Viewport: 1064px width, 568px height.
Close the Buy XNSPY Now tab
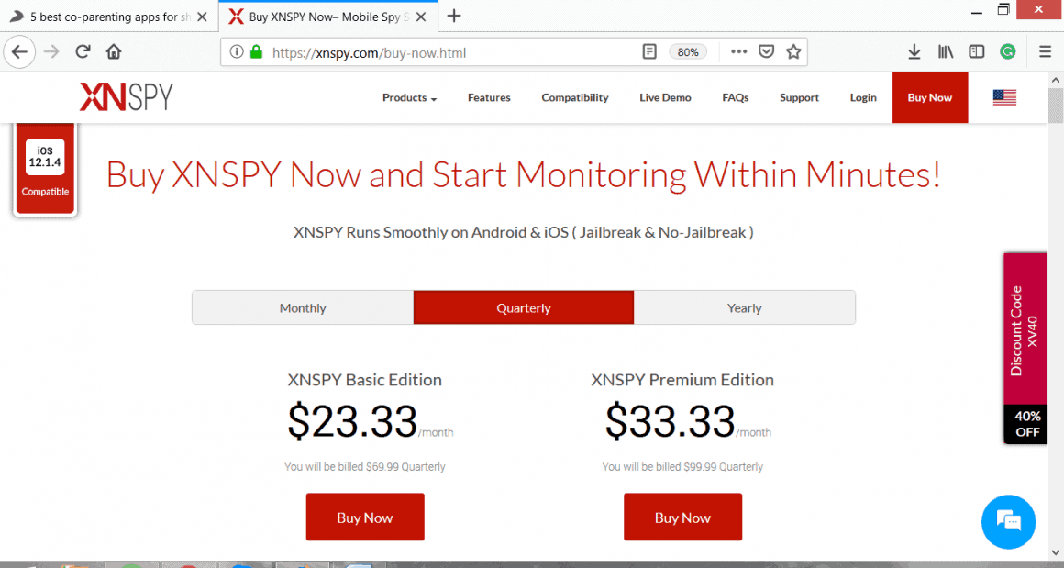421,17
